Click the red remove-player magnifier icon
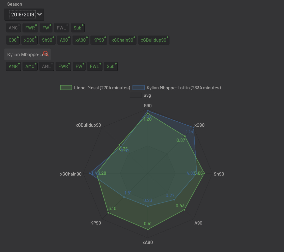284x252 pixels. point(46,53)
